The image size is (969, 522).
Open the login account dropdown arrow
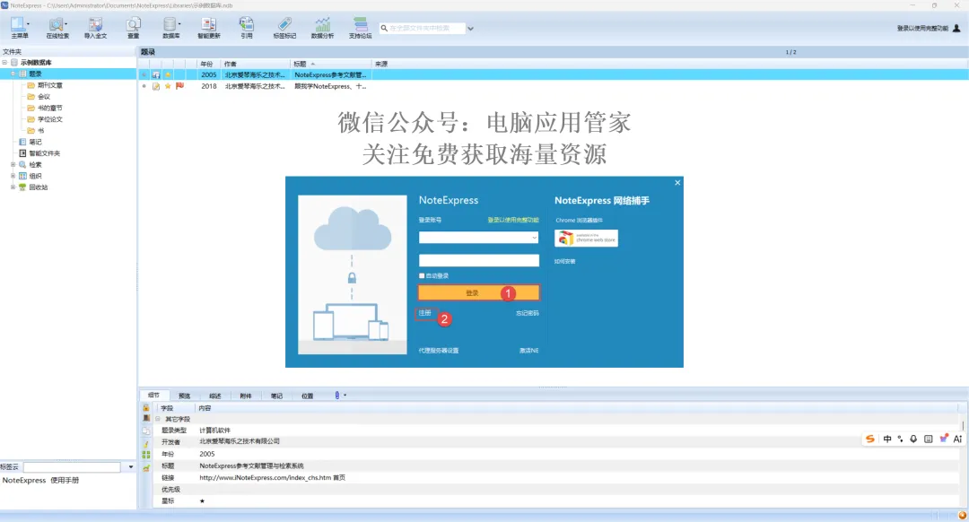coord(534,238)
